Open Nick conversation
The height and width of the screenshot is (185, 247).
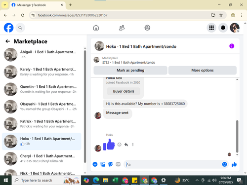point(41,172)
